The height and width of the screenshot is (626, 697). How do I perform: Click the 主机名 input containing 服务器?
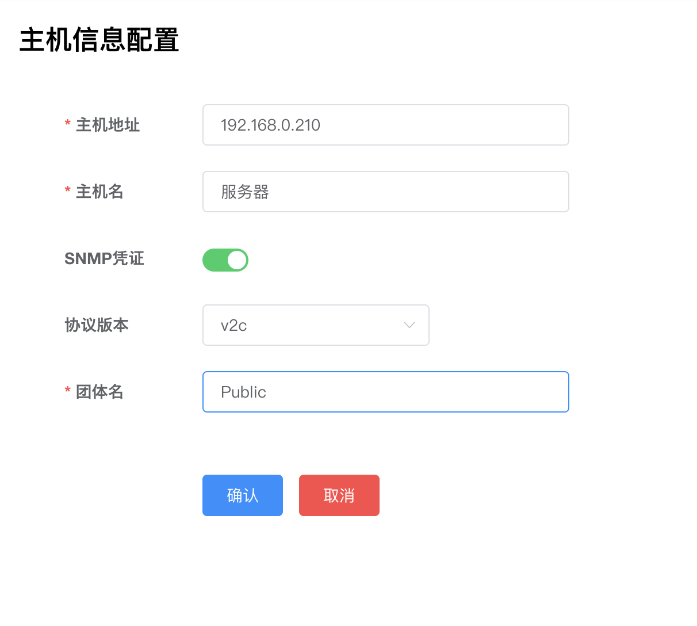coord(385,192)
